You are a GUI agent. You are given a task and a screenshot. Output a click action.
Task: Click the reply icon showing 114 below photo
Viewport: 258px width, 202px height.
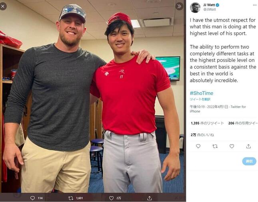33,198
